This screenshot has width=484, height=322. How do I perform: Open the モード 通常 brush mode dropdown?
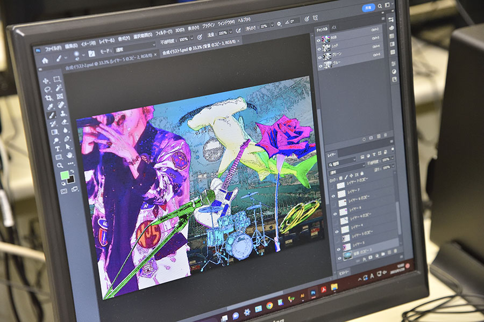(135, 48)
